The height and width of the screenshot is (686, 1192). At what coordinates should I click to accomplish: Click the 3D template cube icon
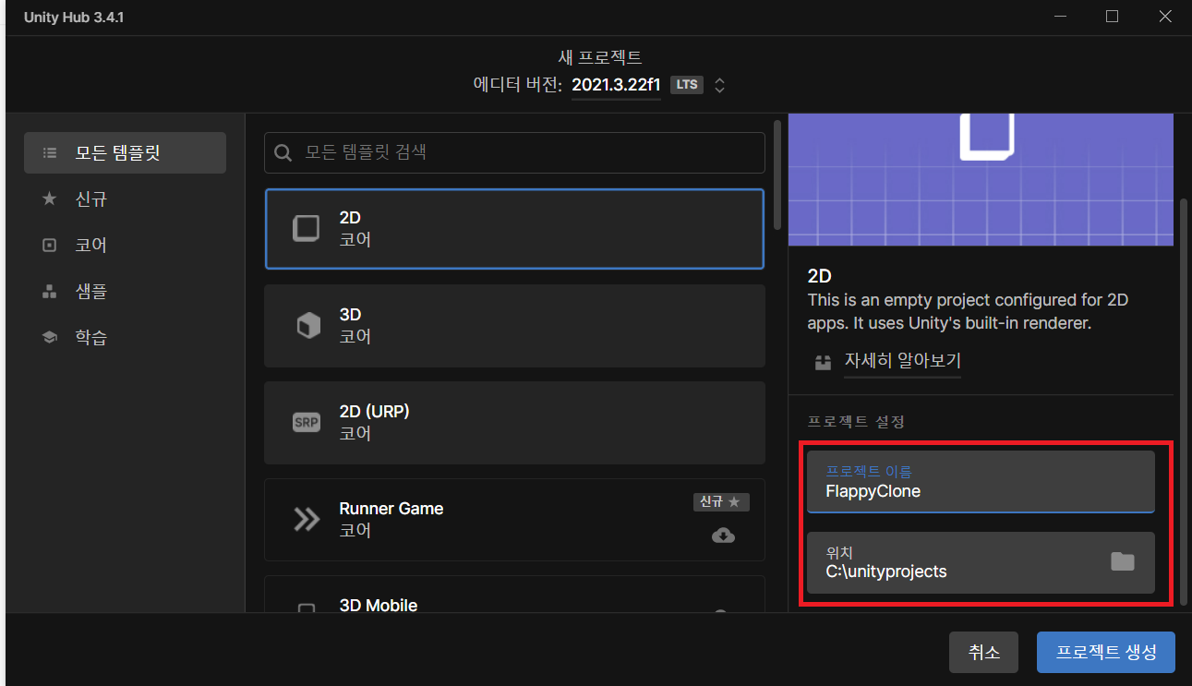[307, 326]
